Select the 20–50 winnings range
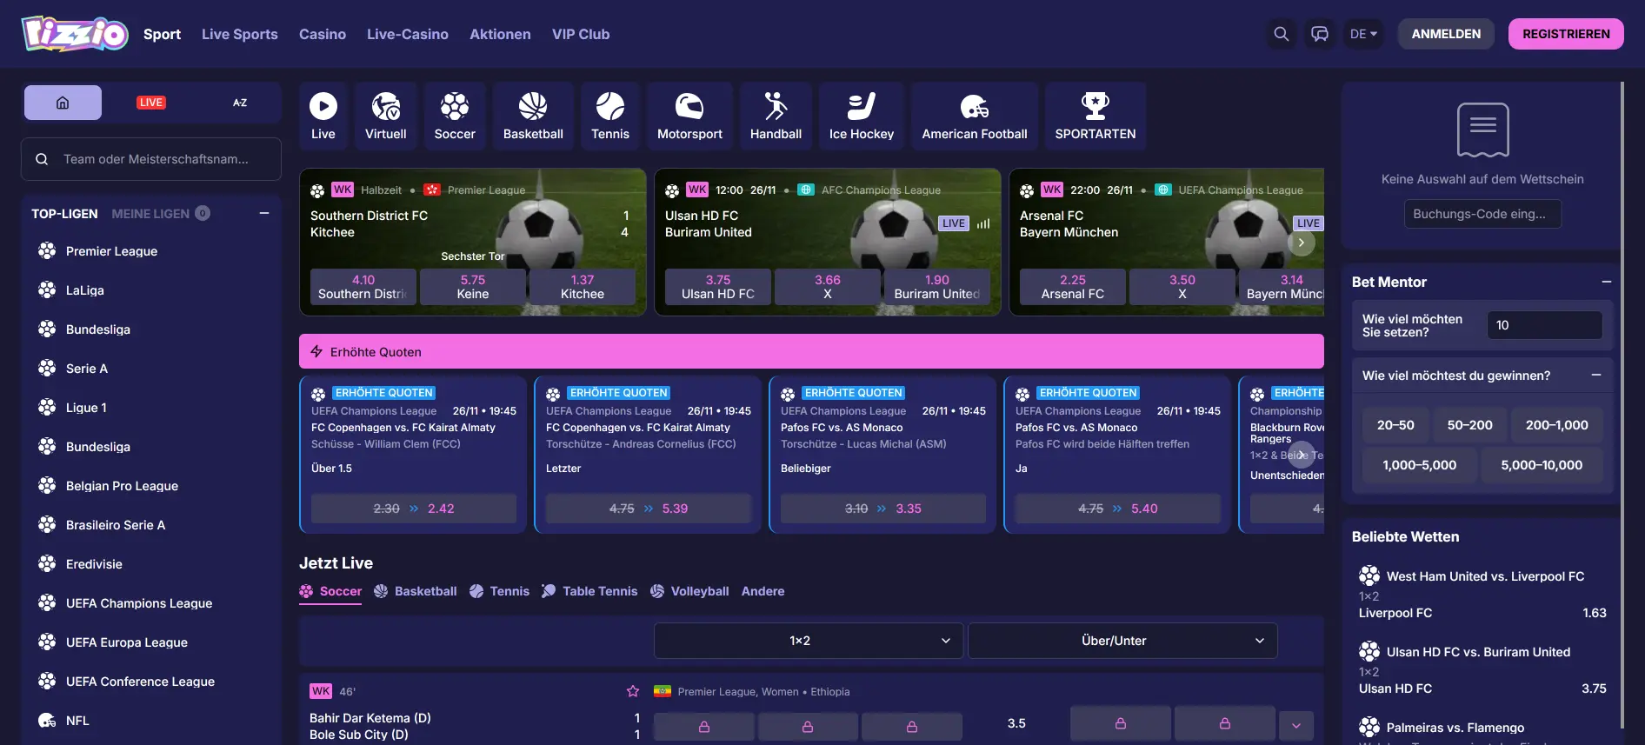The width and height of the screenshot is (1645, 745). point(1395,425)
